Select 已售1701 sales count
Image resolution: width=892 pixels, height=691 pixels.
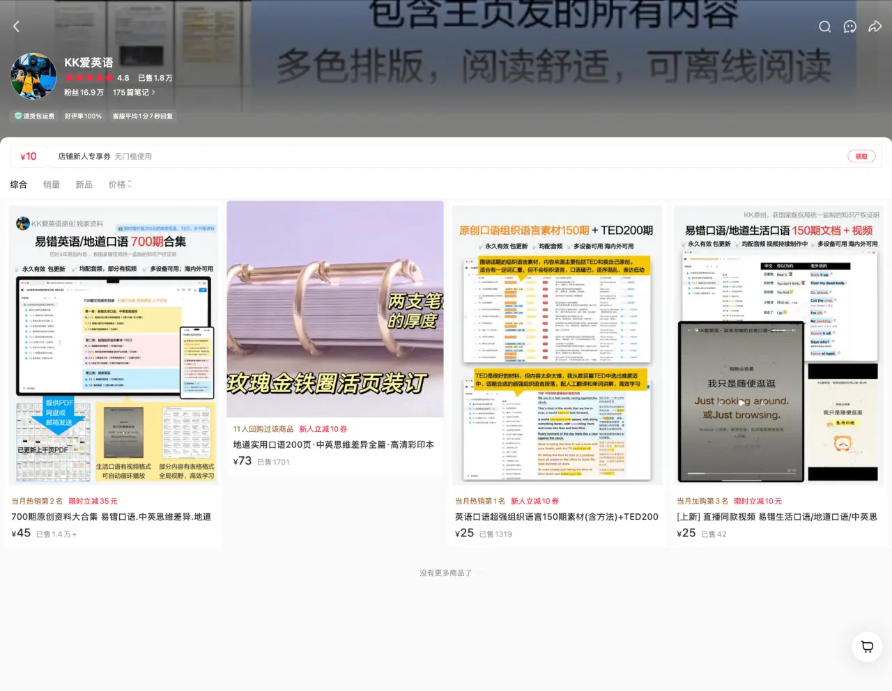pos(273,462)
